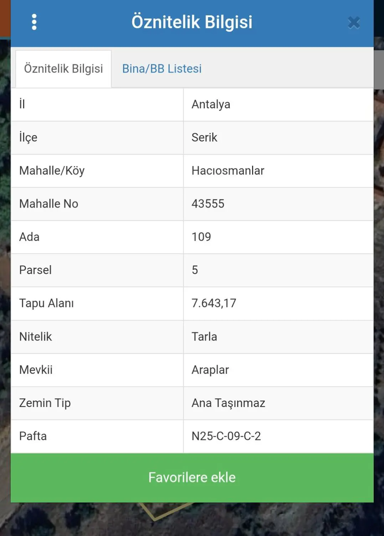The height and width of the screenshot is (536, 384).
Task: Click the Parsel value 5
Action: [195, 270]
